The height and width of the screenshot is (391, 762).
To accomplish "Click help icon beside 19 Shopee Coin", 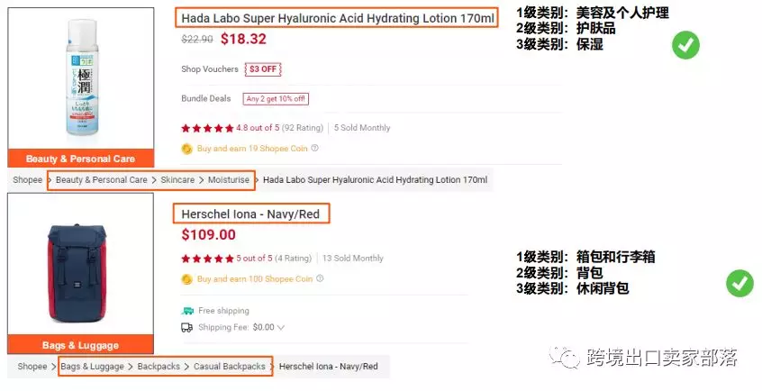I will [x=314, y=149].
